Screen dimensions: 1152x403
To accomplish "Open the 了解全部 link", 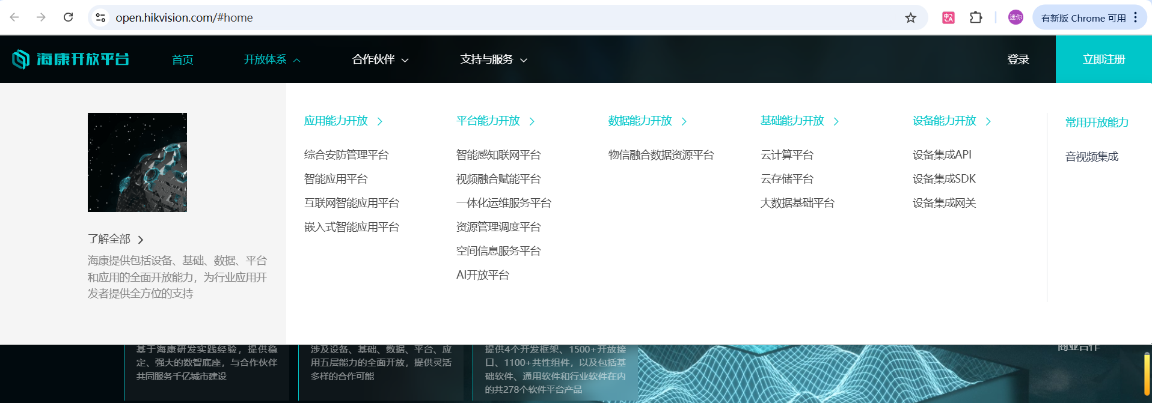I will click(x=115, y=239).
